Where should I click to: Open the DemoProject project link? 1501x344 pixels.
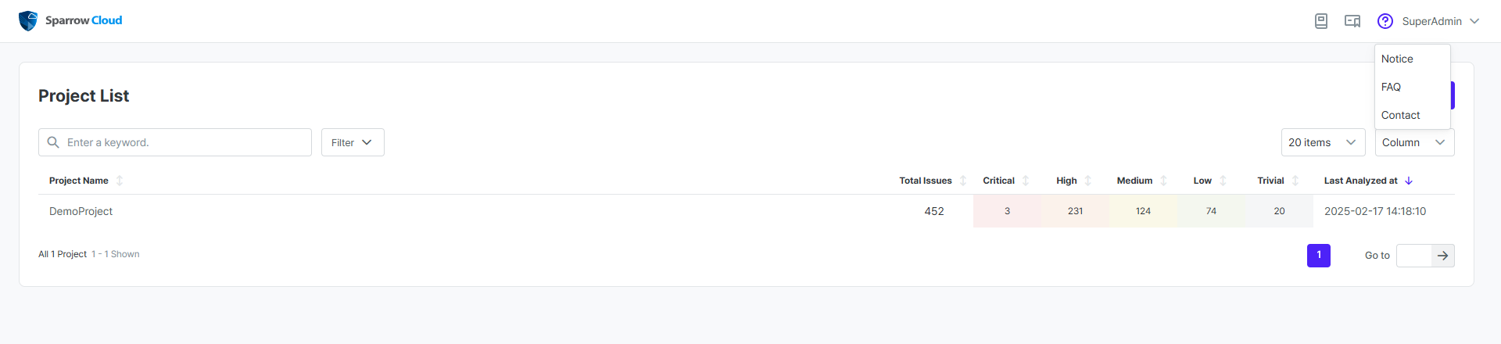81,211
